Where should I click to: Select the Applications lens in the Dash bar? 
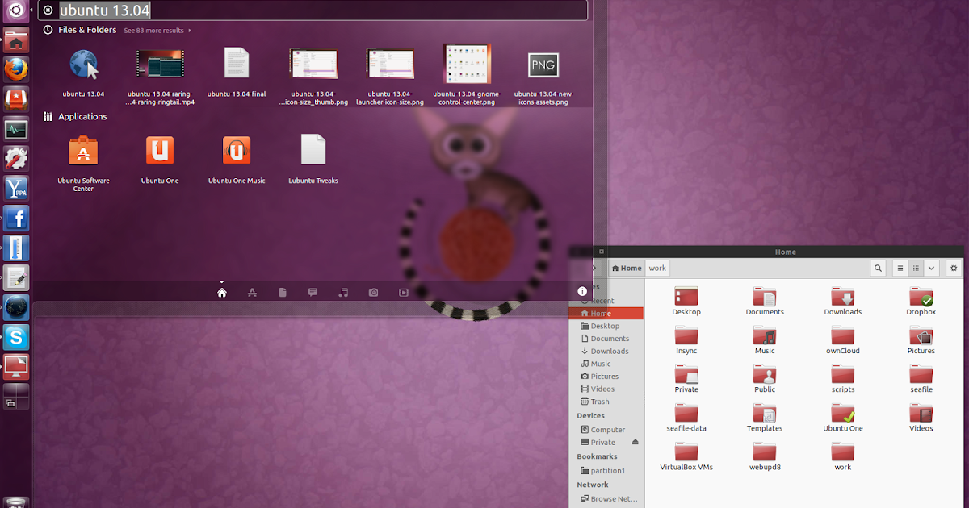click(x=252, y=292)
